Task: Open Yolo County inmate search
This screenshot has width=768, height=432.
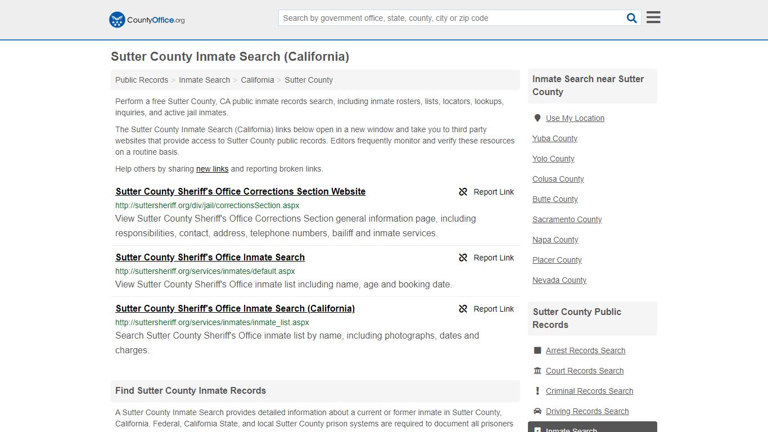Action: [553, 159]
